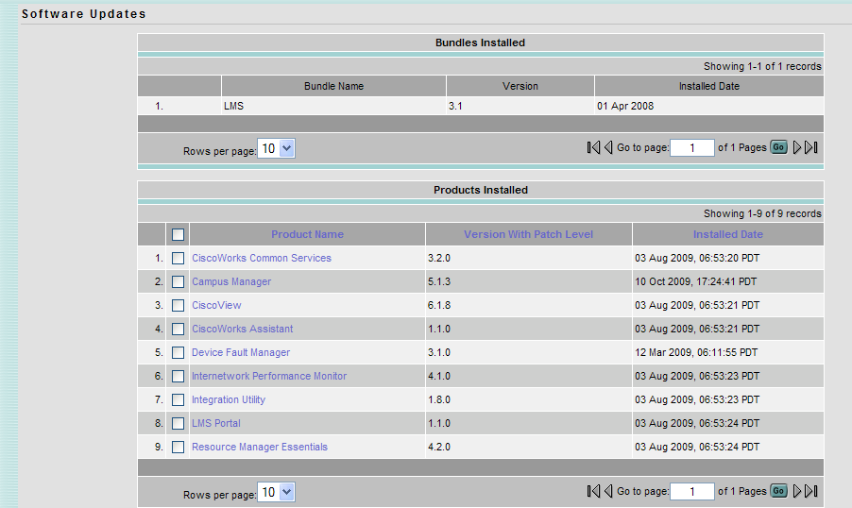Check the CiscoWorks Assistant row checkbox
Screen dimensions: 852x508
tap(178, 330)
